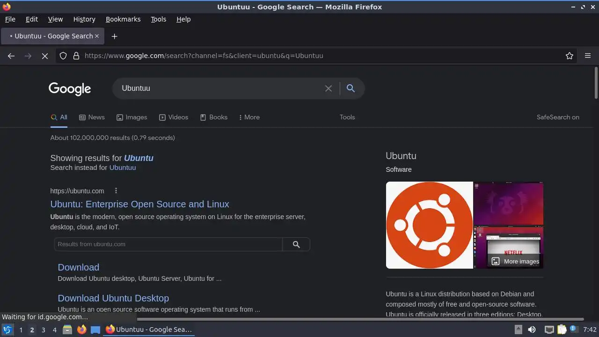The height and width of the screenshot is (337, 599).
Task: Switch to News results tab
Action: tap(92, 117)
